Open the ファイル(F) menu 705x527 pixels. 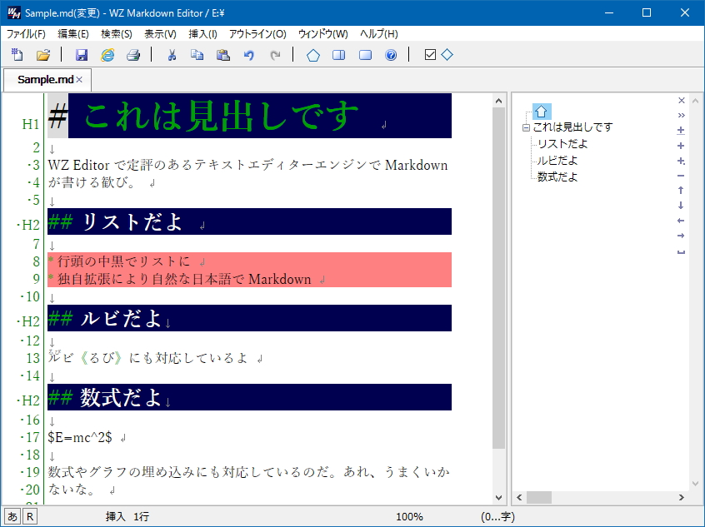pyautogui.click(x=26, y=33)
